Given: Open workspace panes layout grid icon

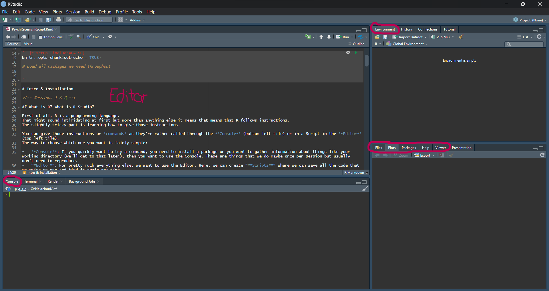Looking at the screenshot, I should (120, 20).
